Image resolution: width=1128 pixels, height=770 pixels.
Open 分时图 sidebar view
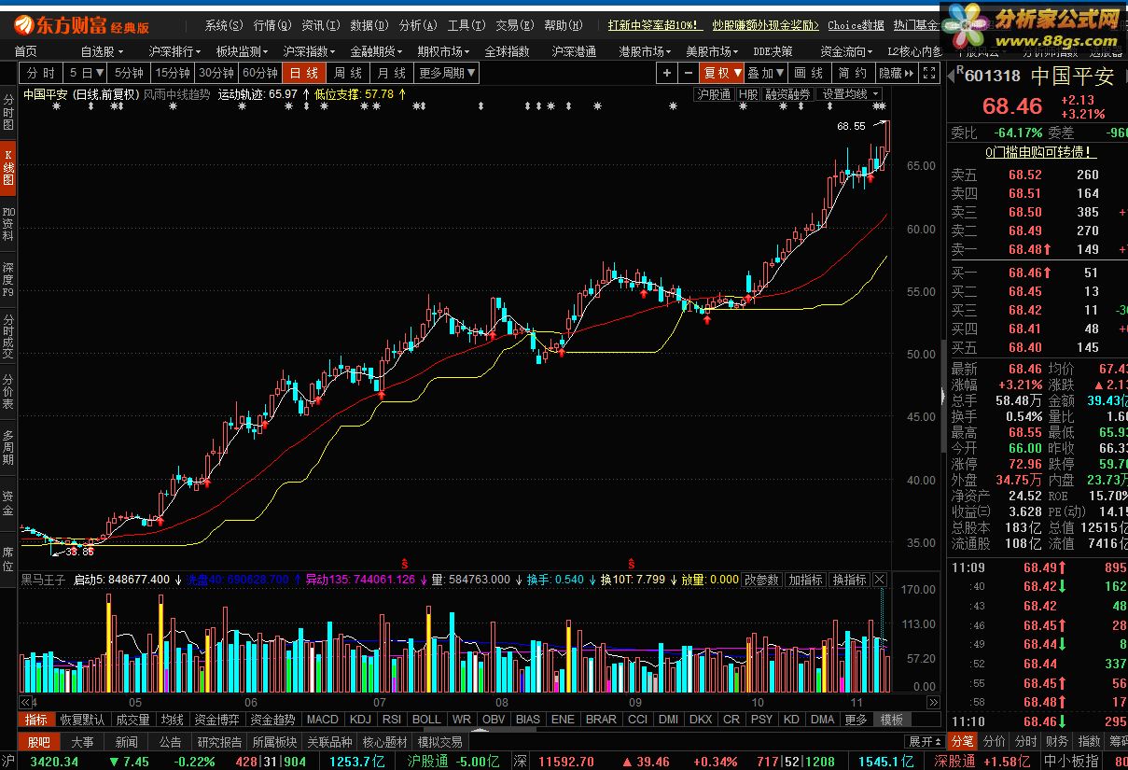tap(8, 112)
